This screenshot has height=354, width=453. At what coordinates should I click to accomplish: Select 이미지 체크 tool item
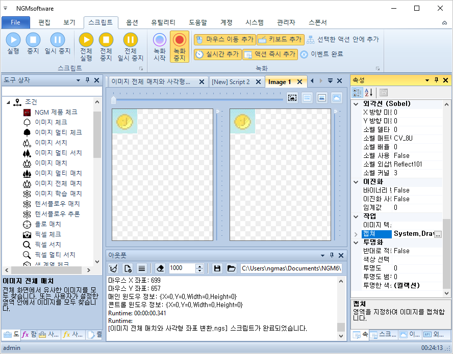tap(51, 122)
